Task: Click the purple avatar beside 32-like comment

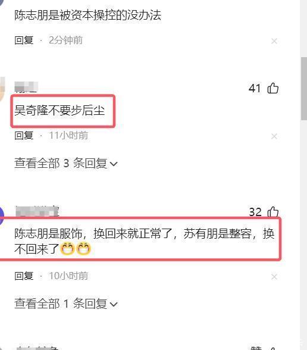Action: [2, 216]
